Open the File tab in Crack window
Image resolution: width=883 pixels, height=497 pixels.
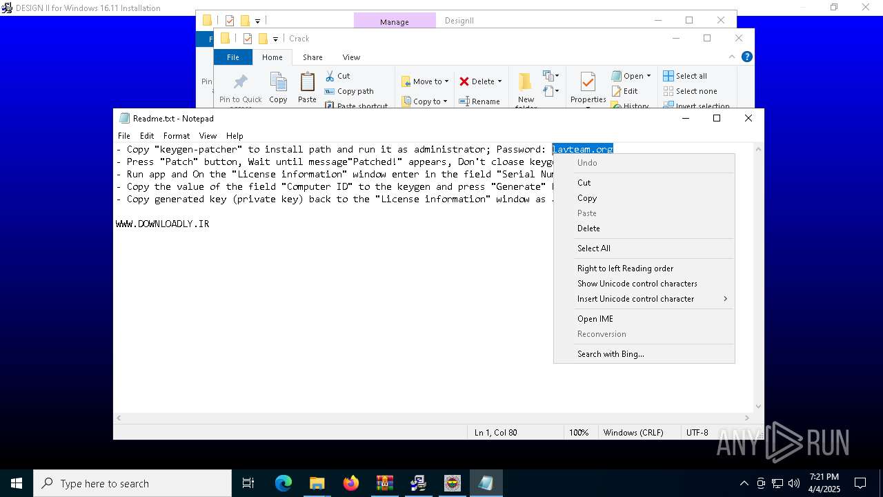pos(233,57)
